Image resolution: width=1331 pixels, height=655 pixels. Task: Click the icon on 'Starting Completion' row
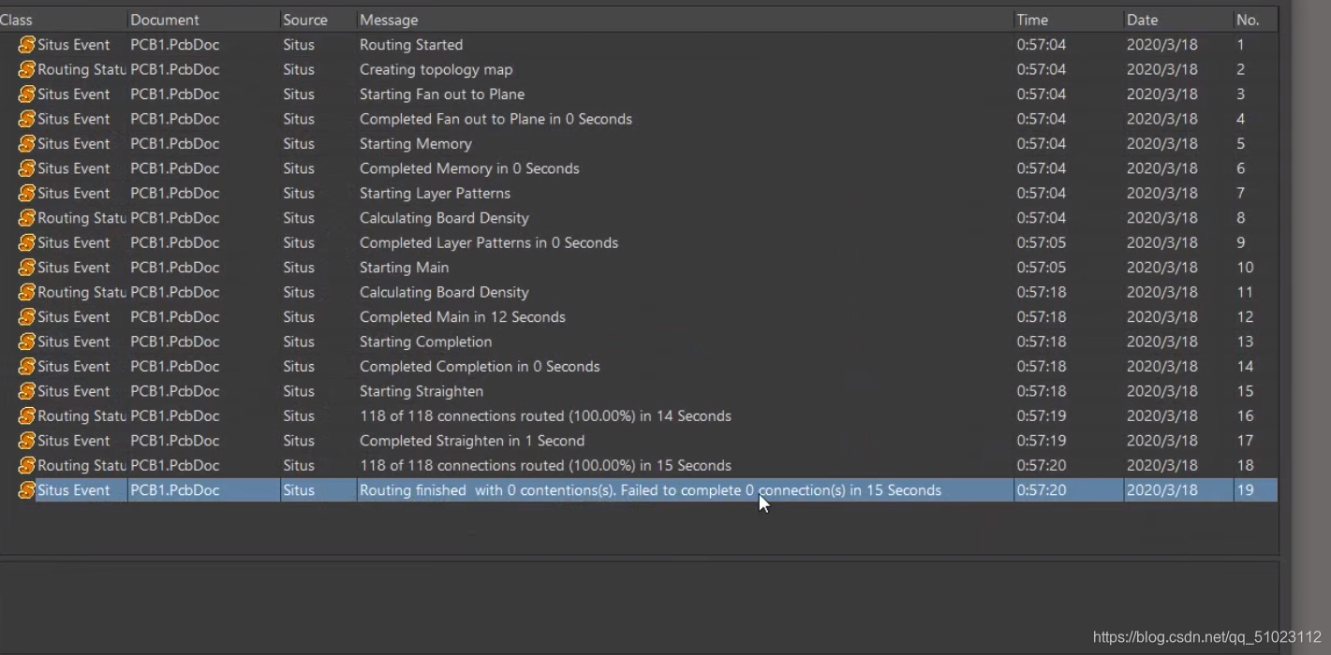click(x=27, y=342)
